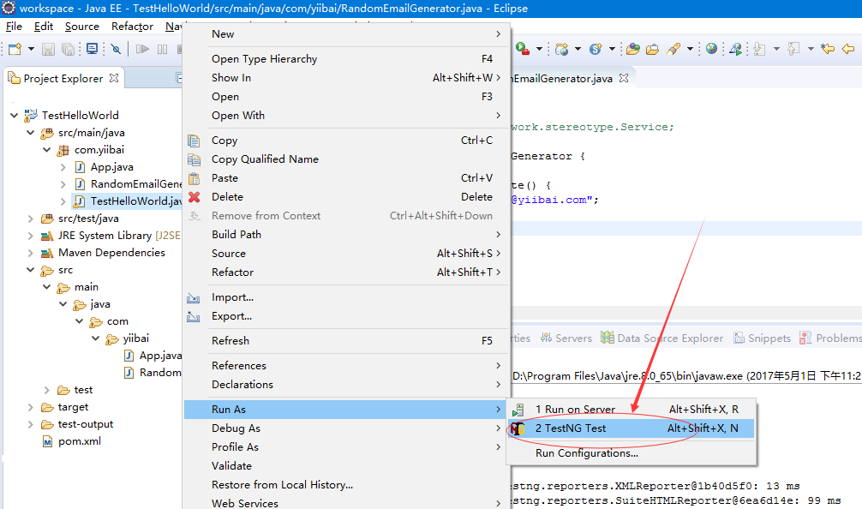Click the Last Edit Location icon
Screen dimensions: 862x509
pos(828,49)
